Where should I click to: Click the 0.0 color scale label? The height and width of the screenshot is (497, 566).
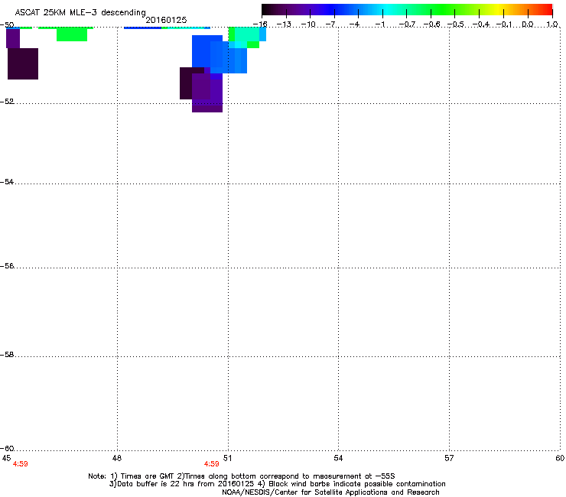point(528,24)
